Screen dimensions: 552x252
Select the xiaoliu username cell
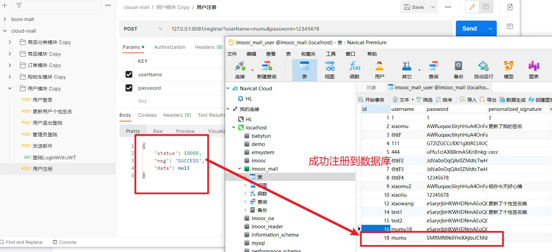pos(408,195)
